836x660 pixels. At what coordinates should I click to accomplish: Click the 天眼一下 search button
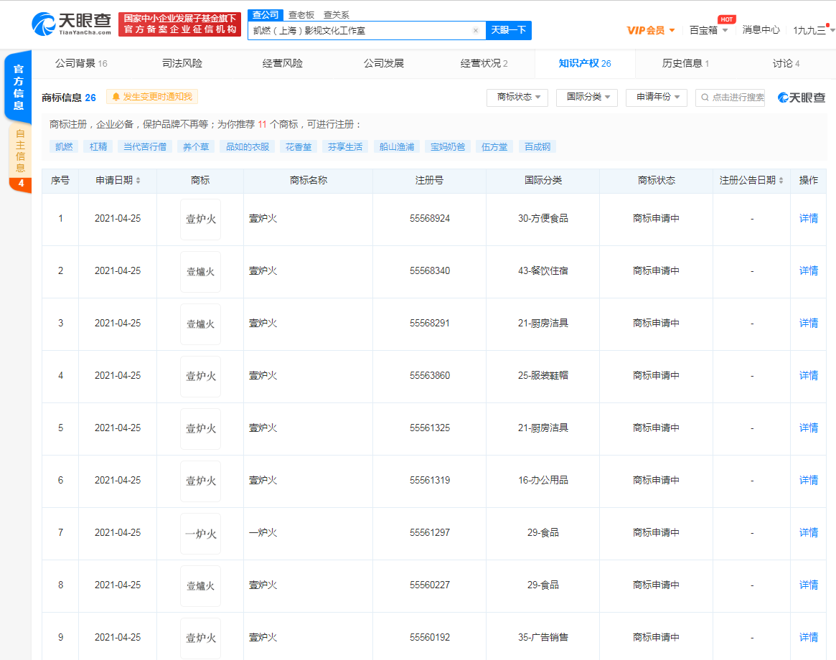tap(508, 30)
